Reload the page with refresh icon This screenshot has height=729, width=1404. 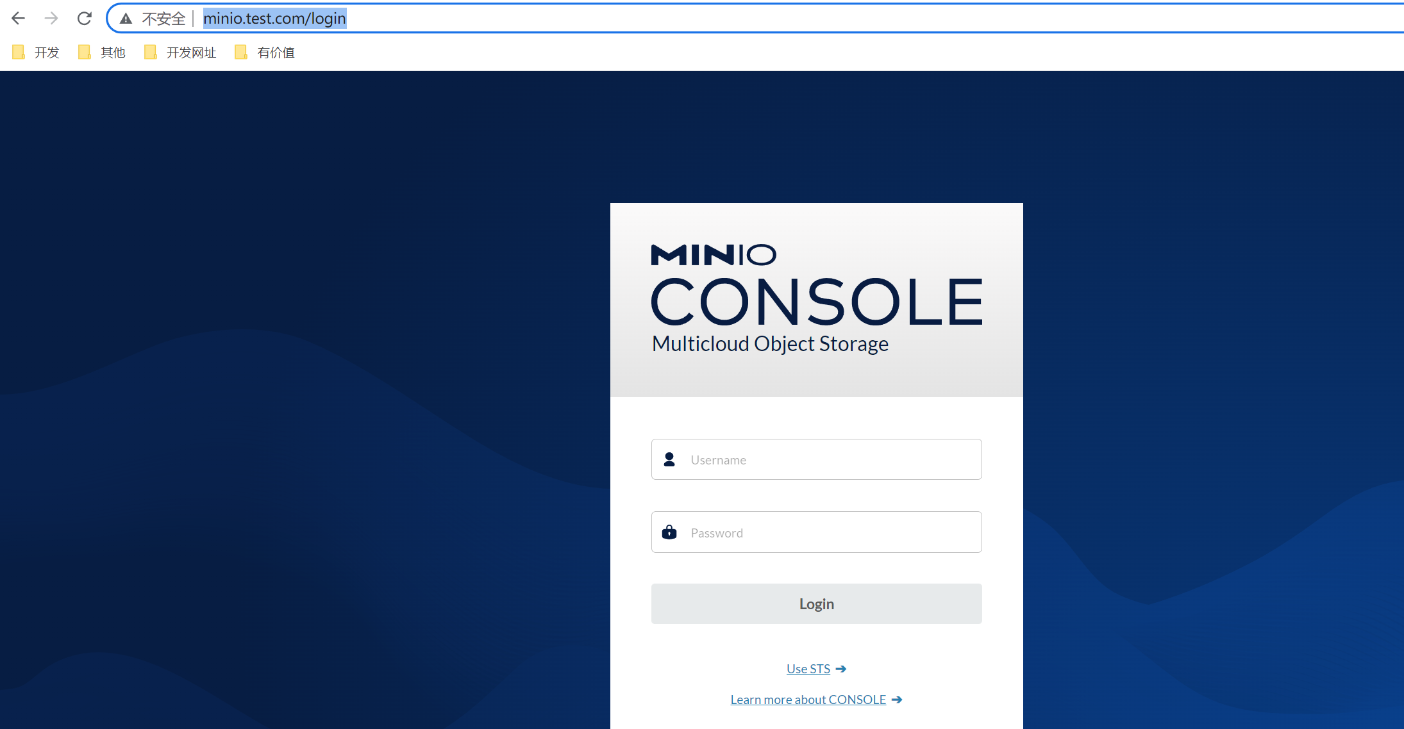84,19
